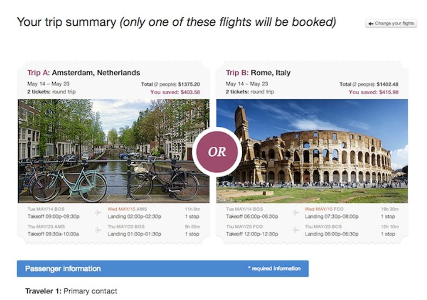Click the Change your flights button
This screenshot has height=300, width=427.
[391, 24]
